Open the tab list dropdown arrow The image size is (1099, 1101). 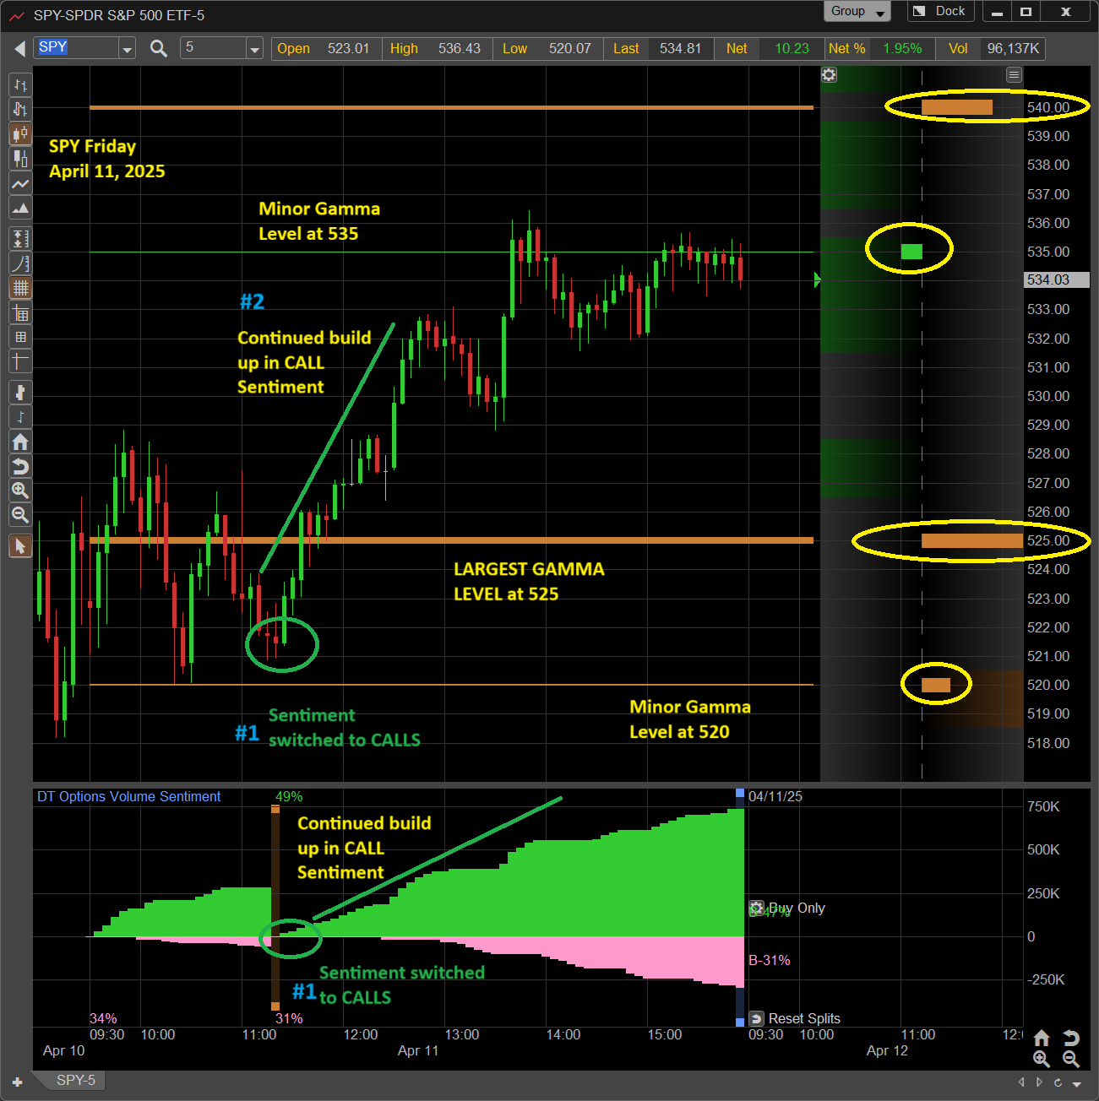click(x=1076, y=1083)
